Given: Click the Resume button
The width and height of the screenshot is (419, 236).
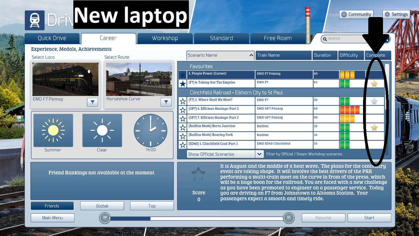Looking at the screenshot, I should pos(323,218).
